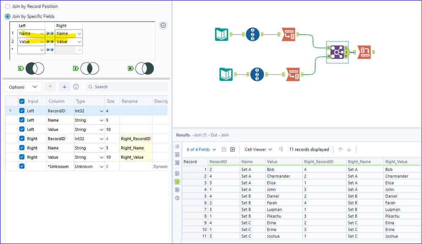The width and height of the screenshot is (422, 244).
Task: Click the Right_Value column header in results
Action: point(402,162)
